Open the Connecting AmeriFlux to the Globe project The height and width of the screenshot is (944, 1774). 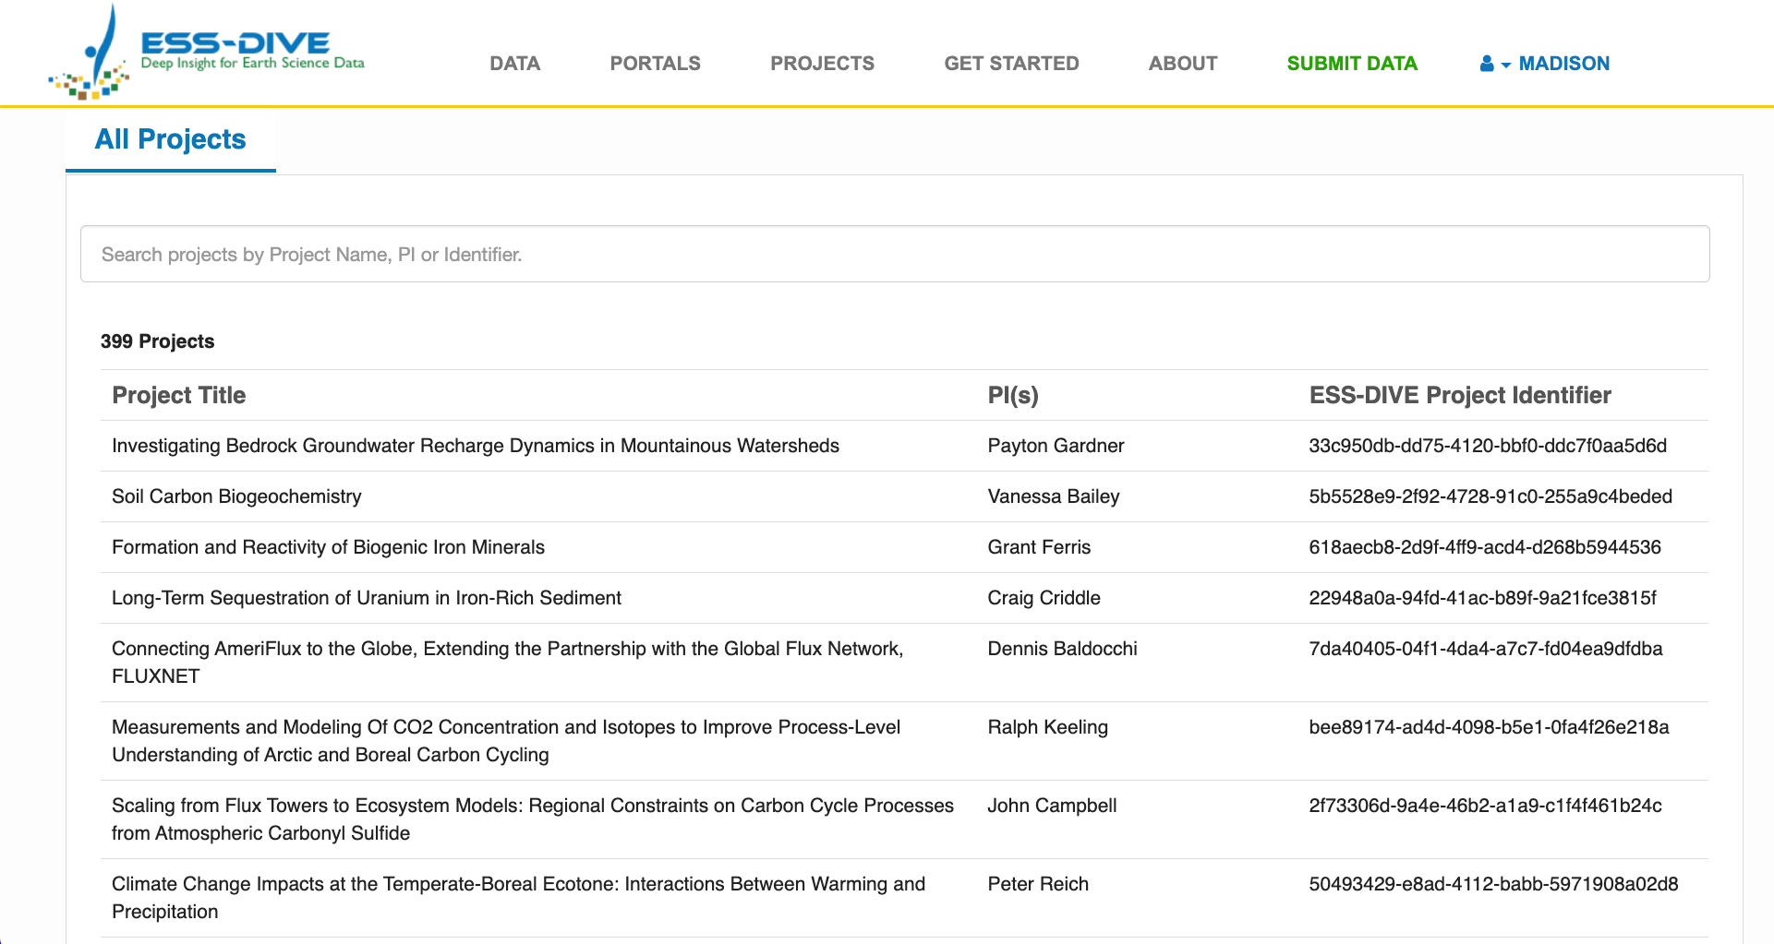point(507,650)
